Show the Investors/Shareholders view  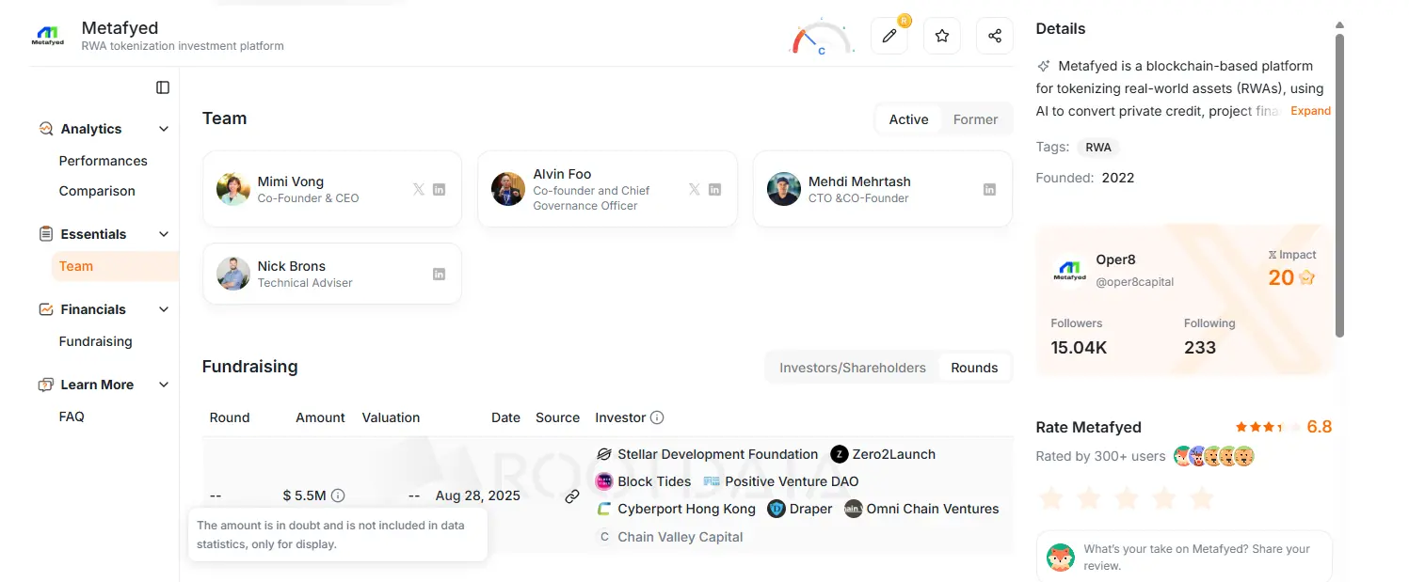point(853,368)
